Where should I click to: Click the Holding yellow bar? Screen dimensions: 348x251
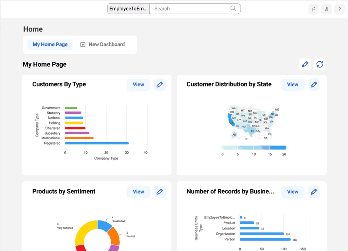[74, 123]
